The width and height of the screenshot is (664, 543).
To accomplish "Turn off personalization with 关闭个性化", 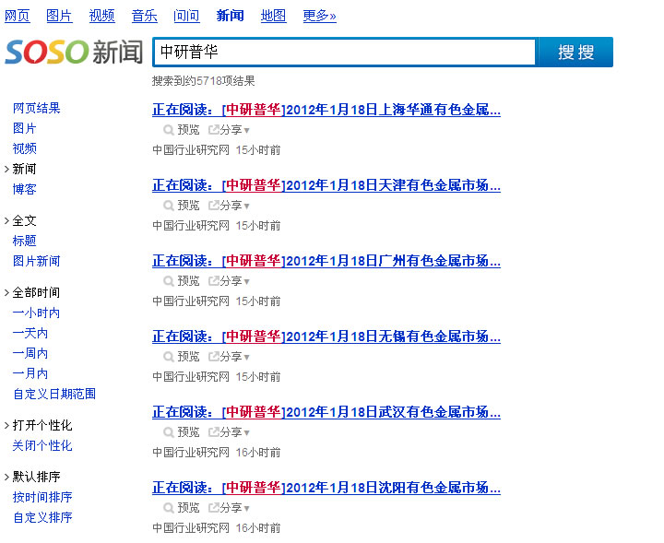I will 42,445.
